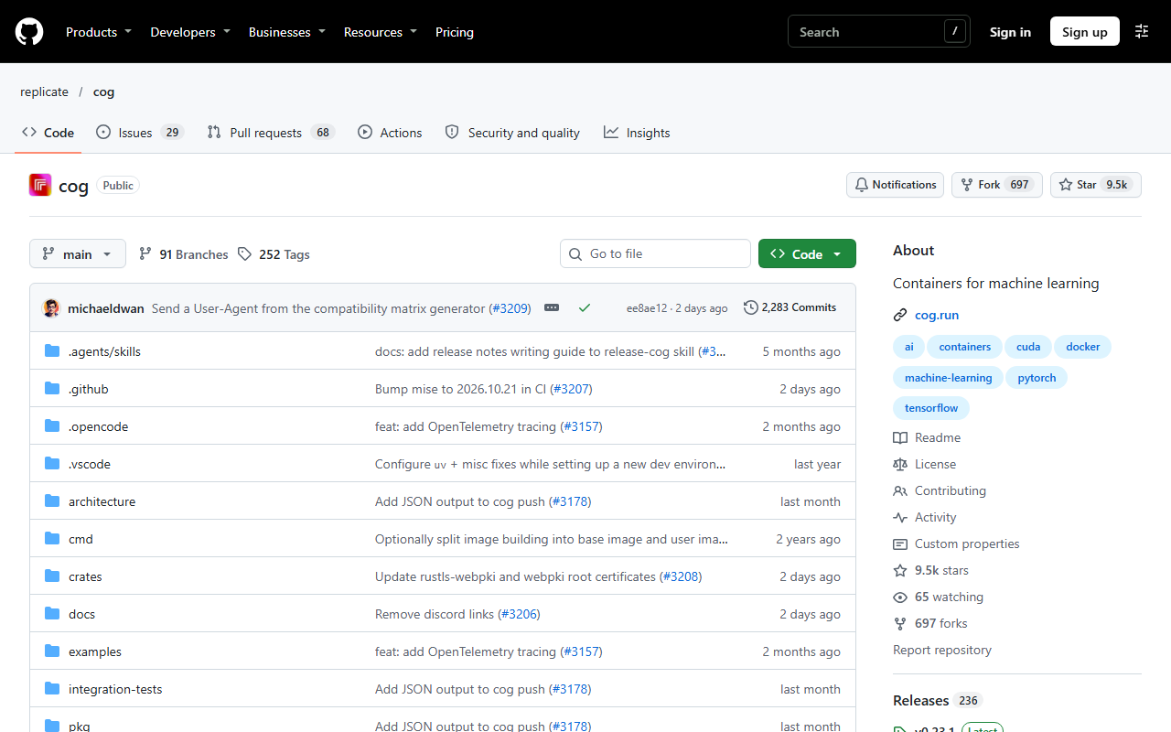Click the Readme book icon
The width and height of the screenshot is (1171, 732).
click(x=900, y=437)
